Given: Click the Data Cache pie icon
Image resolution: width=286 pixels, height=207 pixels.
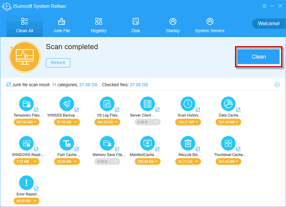Looking at the screenshot, I should click(228, 104).
